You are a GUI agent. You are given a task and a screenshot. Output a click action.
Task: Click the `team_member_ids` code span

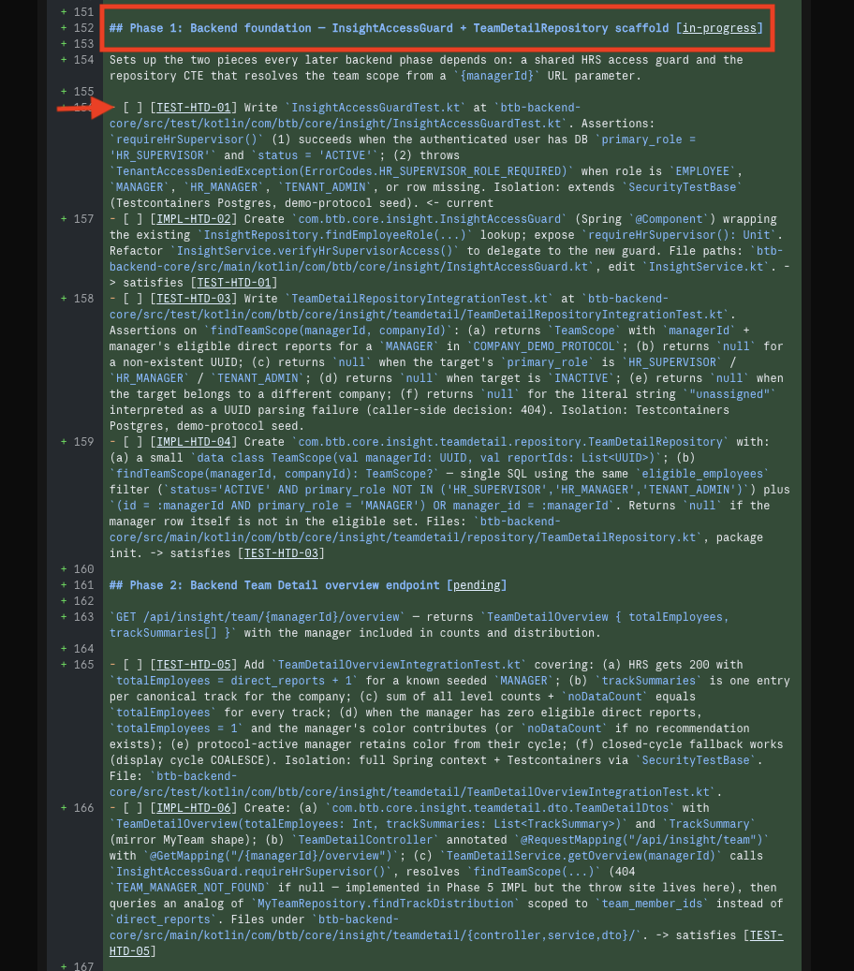[x=652, y=905]
